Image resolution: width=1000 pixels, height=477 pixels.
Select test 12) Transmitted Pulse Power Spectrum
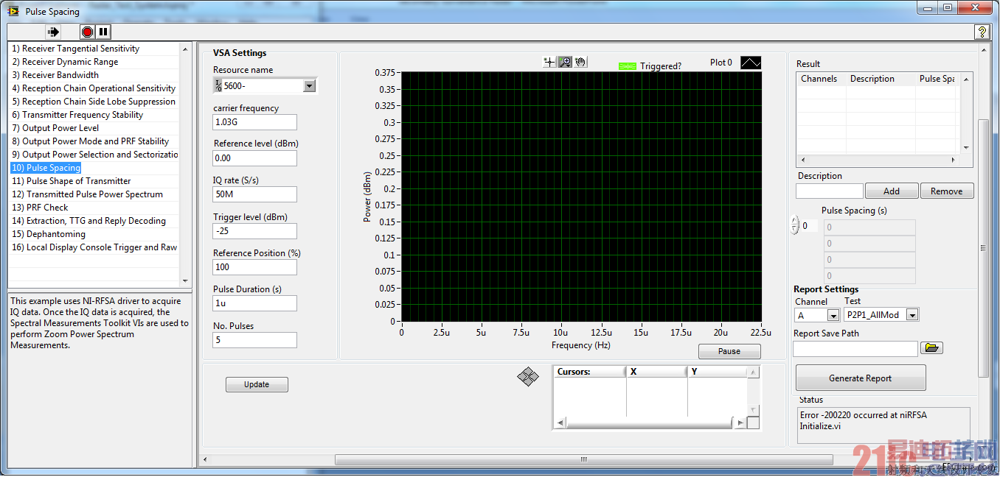point(94,194)
